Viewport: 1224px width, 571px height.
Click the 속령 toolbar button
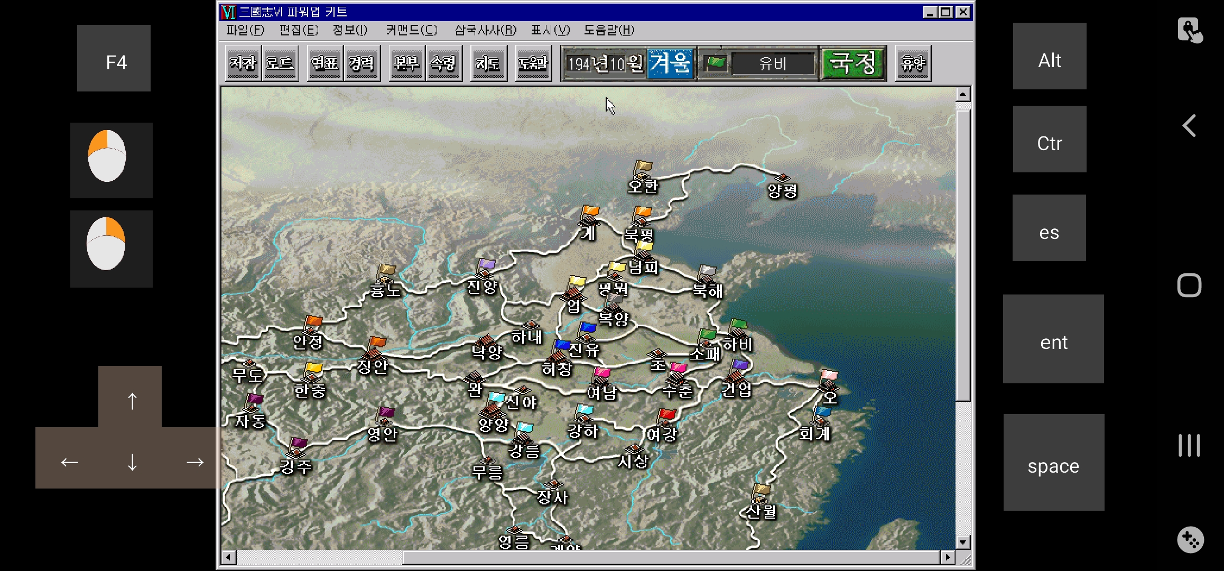pos(443,63)
